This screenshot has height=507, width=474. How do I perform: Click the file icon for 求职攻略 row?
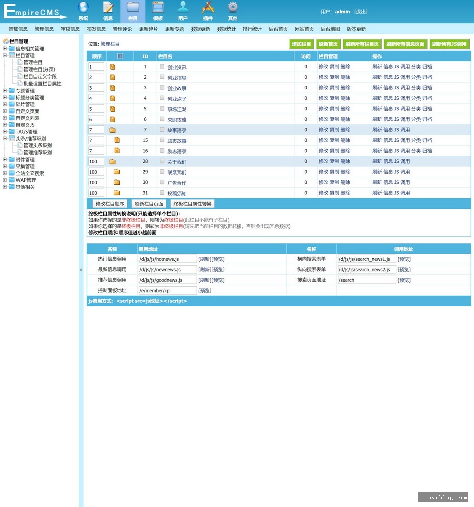[113, 119]
